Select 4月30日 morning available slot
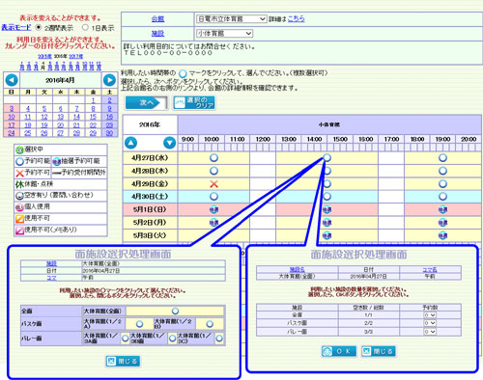483x380 pixels. pyautogui.click(x=213, y=197)
